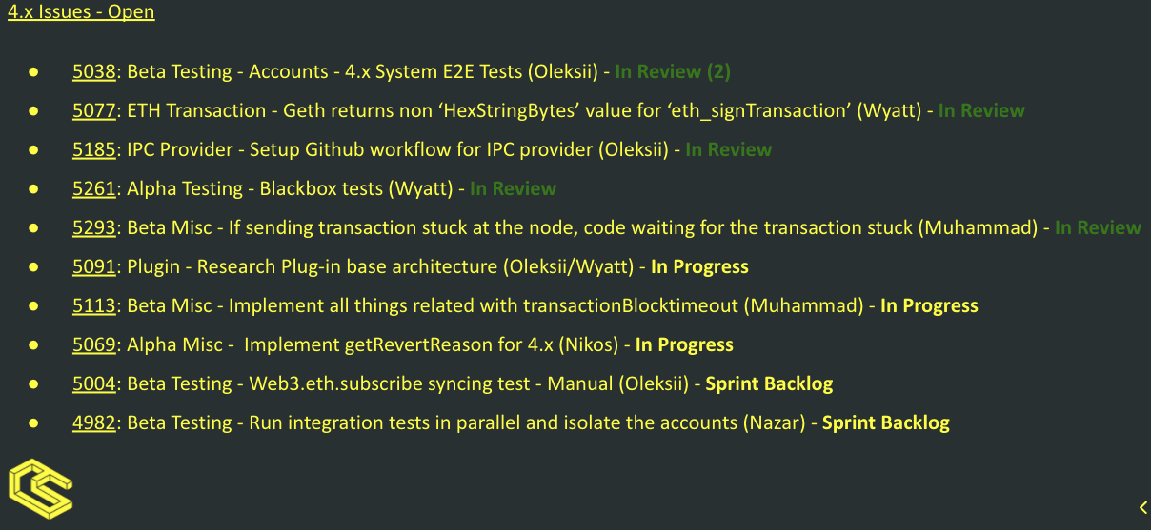Open issue 5004 link
The width and height of the screenshot is (1151, 530).
[x=94, y=383]
